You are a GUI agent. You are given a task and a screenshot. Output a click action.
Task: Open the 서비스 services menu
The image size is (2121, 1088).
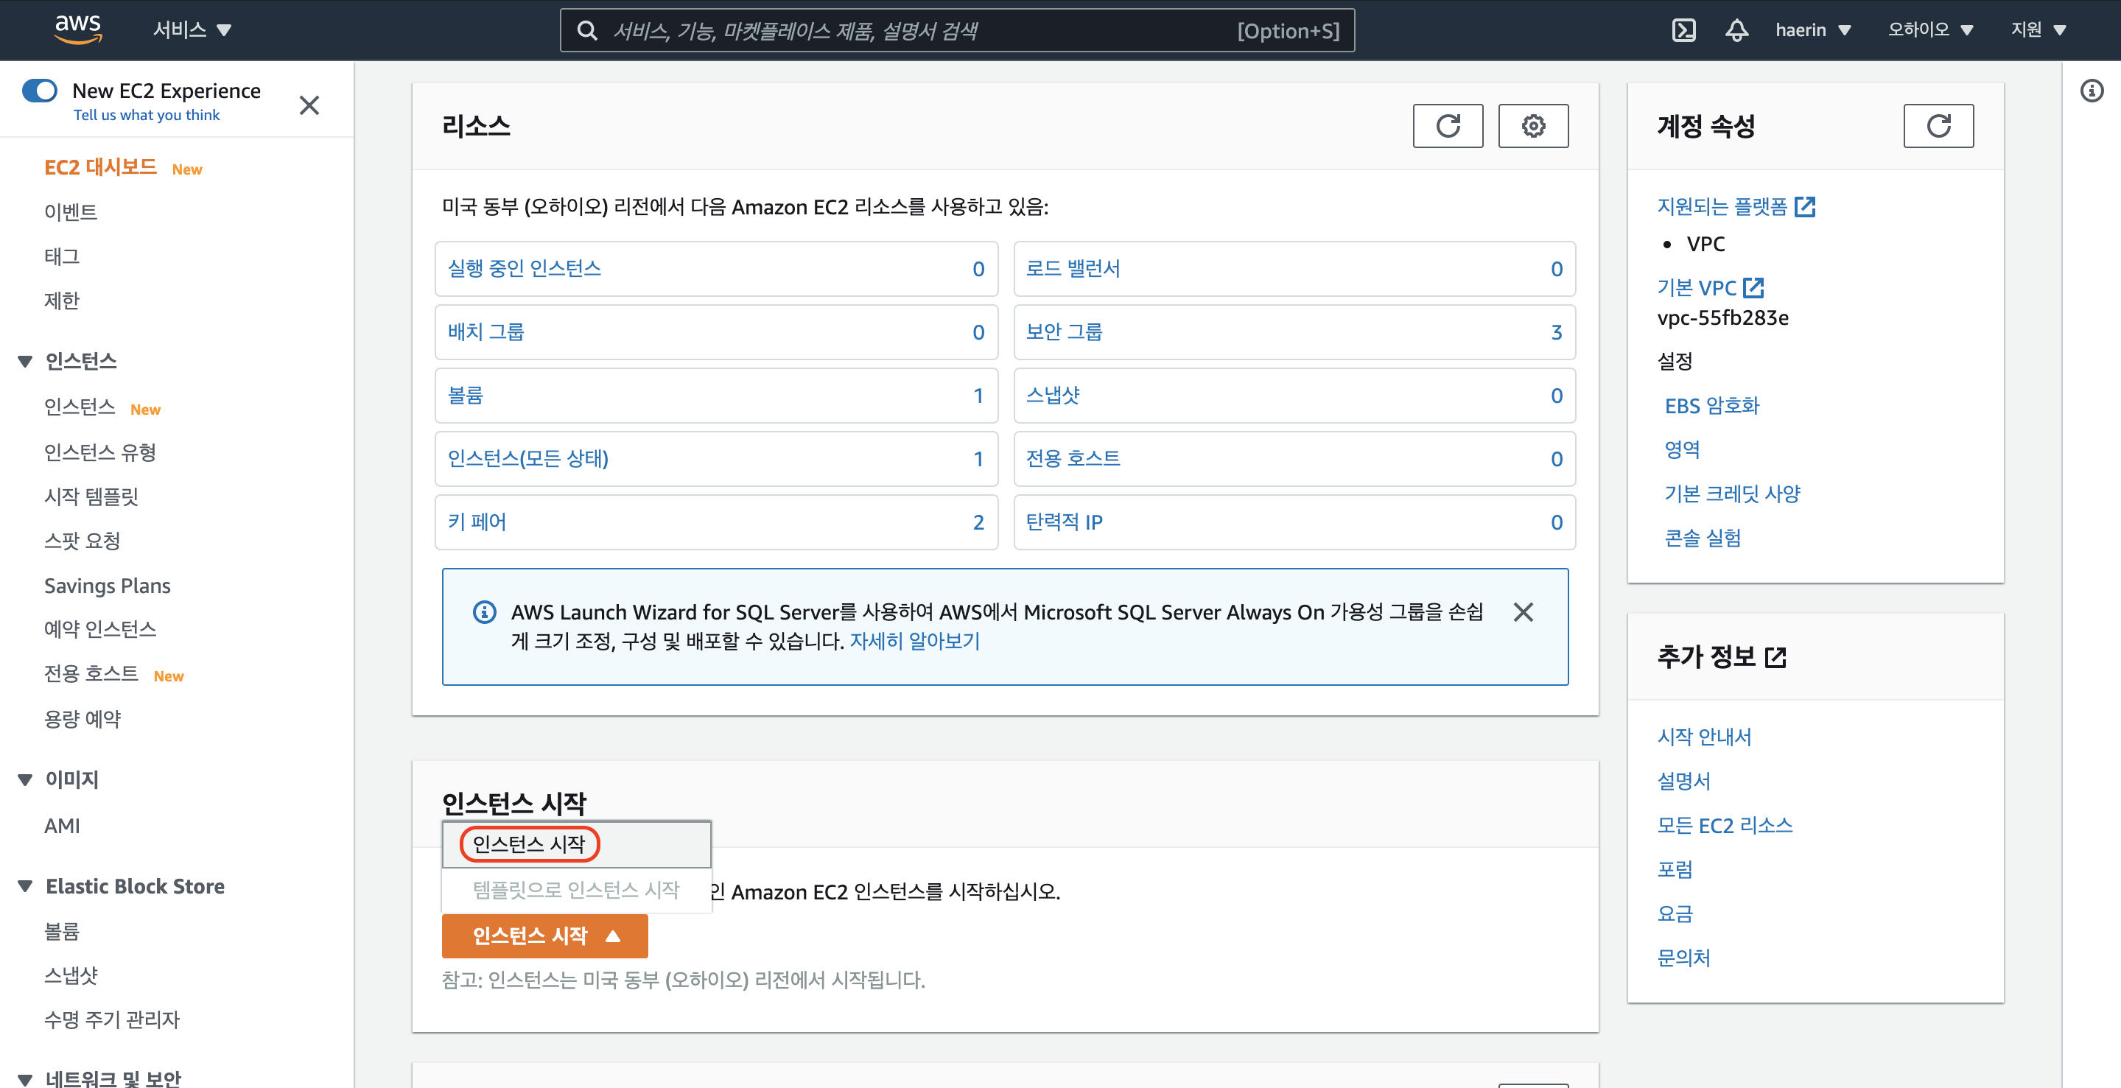(x=192, y=30)
